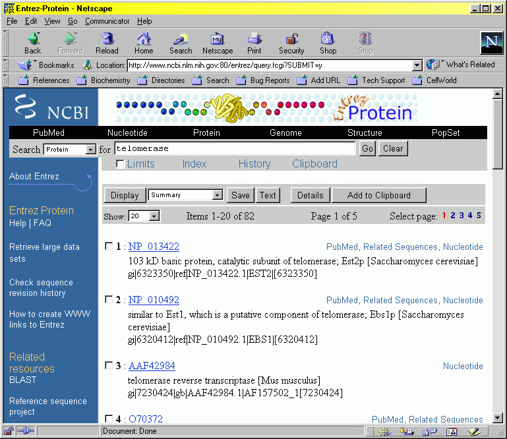
Task: Open the AAF42984 result link
Action: point(152,366)
